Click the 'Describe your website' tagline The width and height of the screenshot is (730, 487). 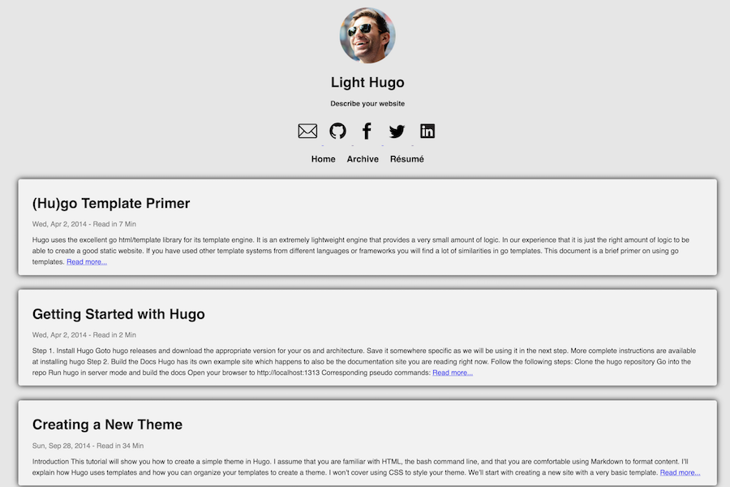tap(367, 103)
